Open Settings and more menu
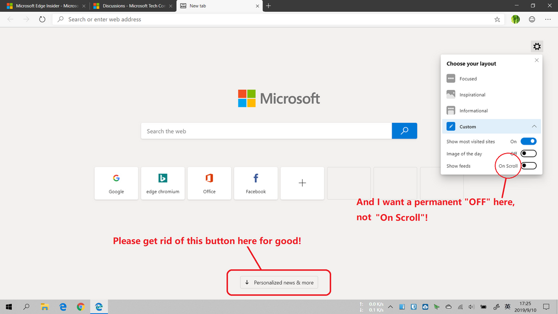The width and height of the screenshot is (558, 314). coord(548,19)
